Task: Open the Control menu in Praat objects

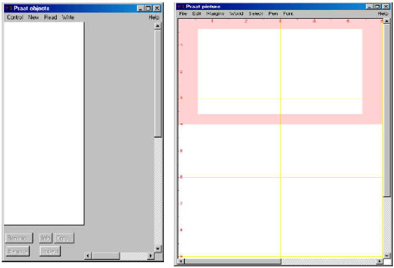Action: point(15,18)
